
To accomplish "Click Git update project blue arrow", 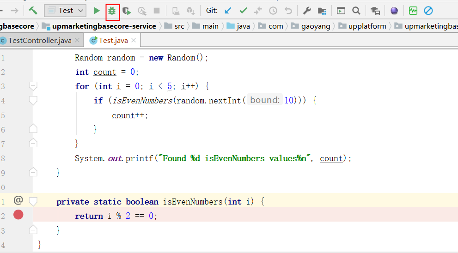I will pyautogui.click(x=228, y=11).
